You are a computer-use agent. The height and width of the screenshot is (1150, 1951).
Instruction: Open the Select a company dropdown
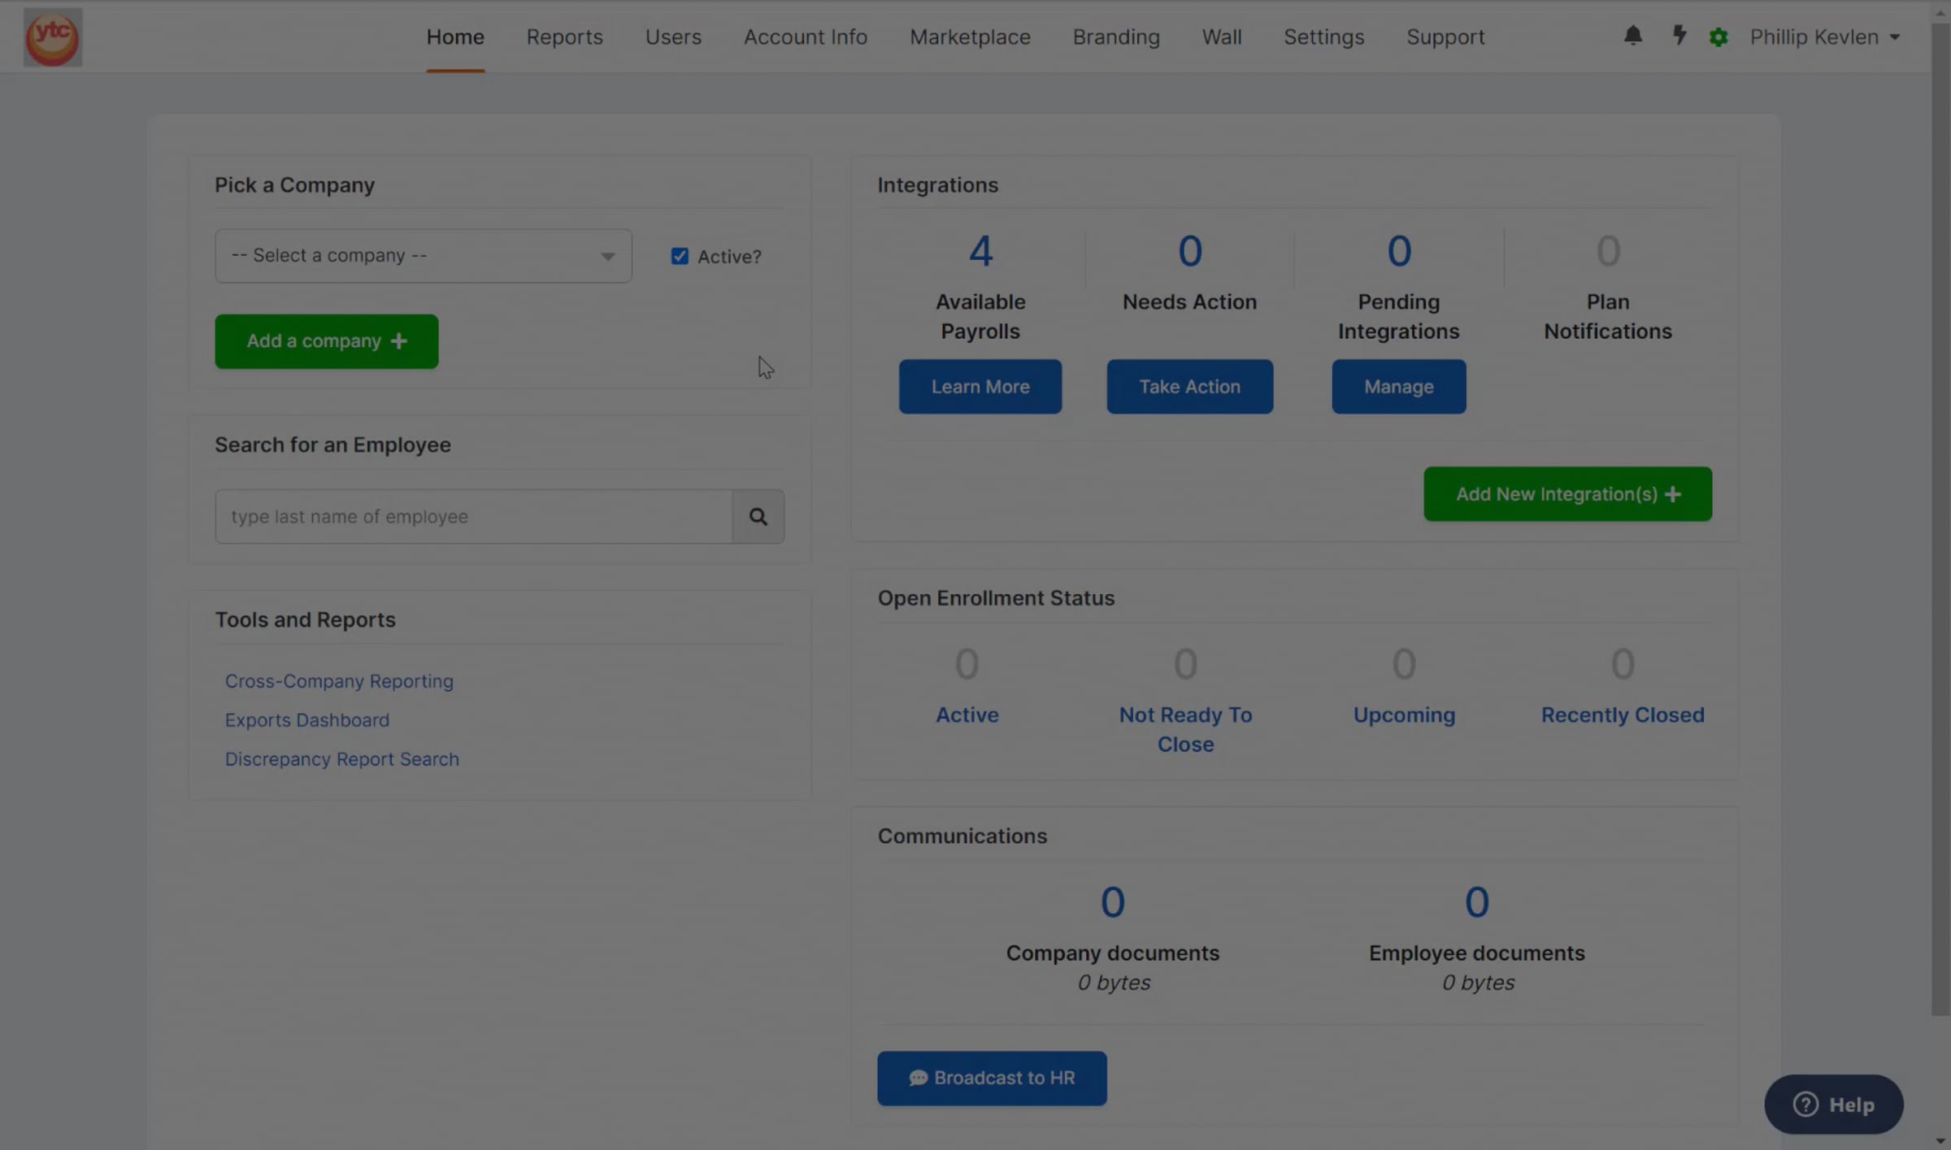point(423,256)
